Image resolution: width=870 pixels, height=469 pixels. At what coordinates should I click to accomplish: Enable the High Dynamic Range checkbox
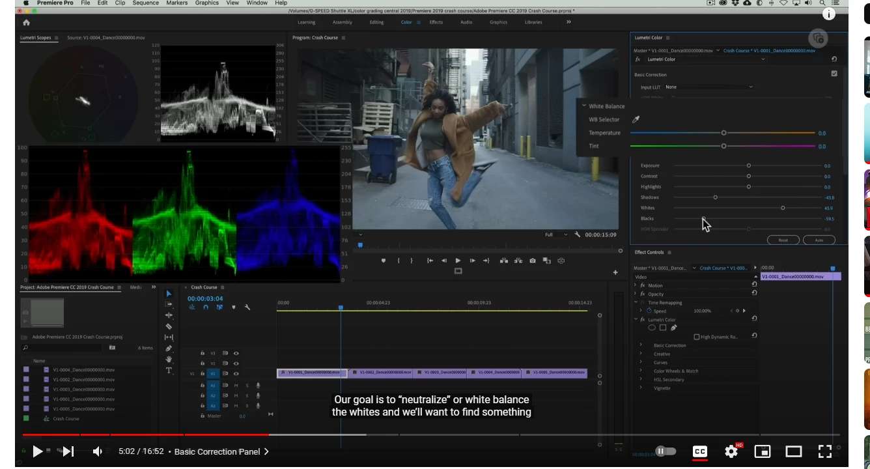(x=696, y=337)
